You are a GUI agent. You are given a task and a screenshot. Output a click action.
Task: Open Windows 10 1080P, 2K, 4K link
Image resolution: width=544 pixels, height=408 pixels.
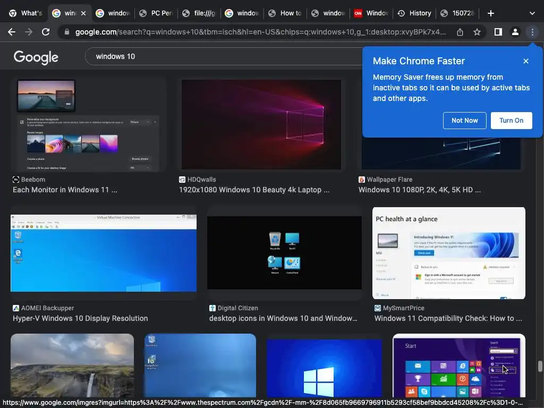(420, 190)
